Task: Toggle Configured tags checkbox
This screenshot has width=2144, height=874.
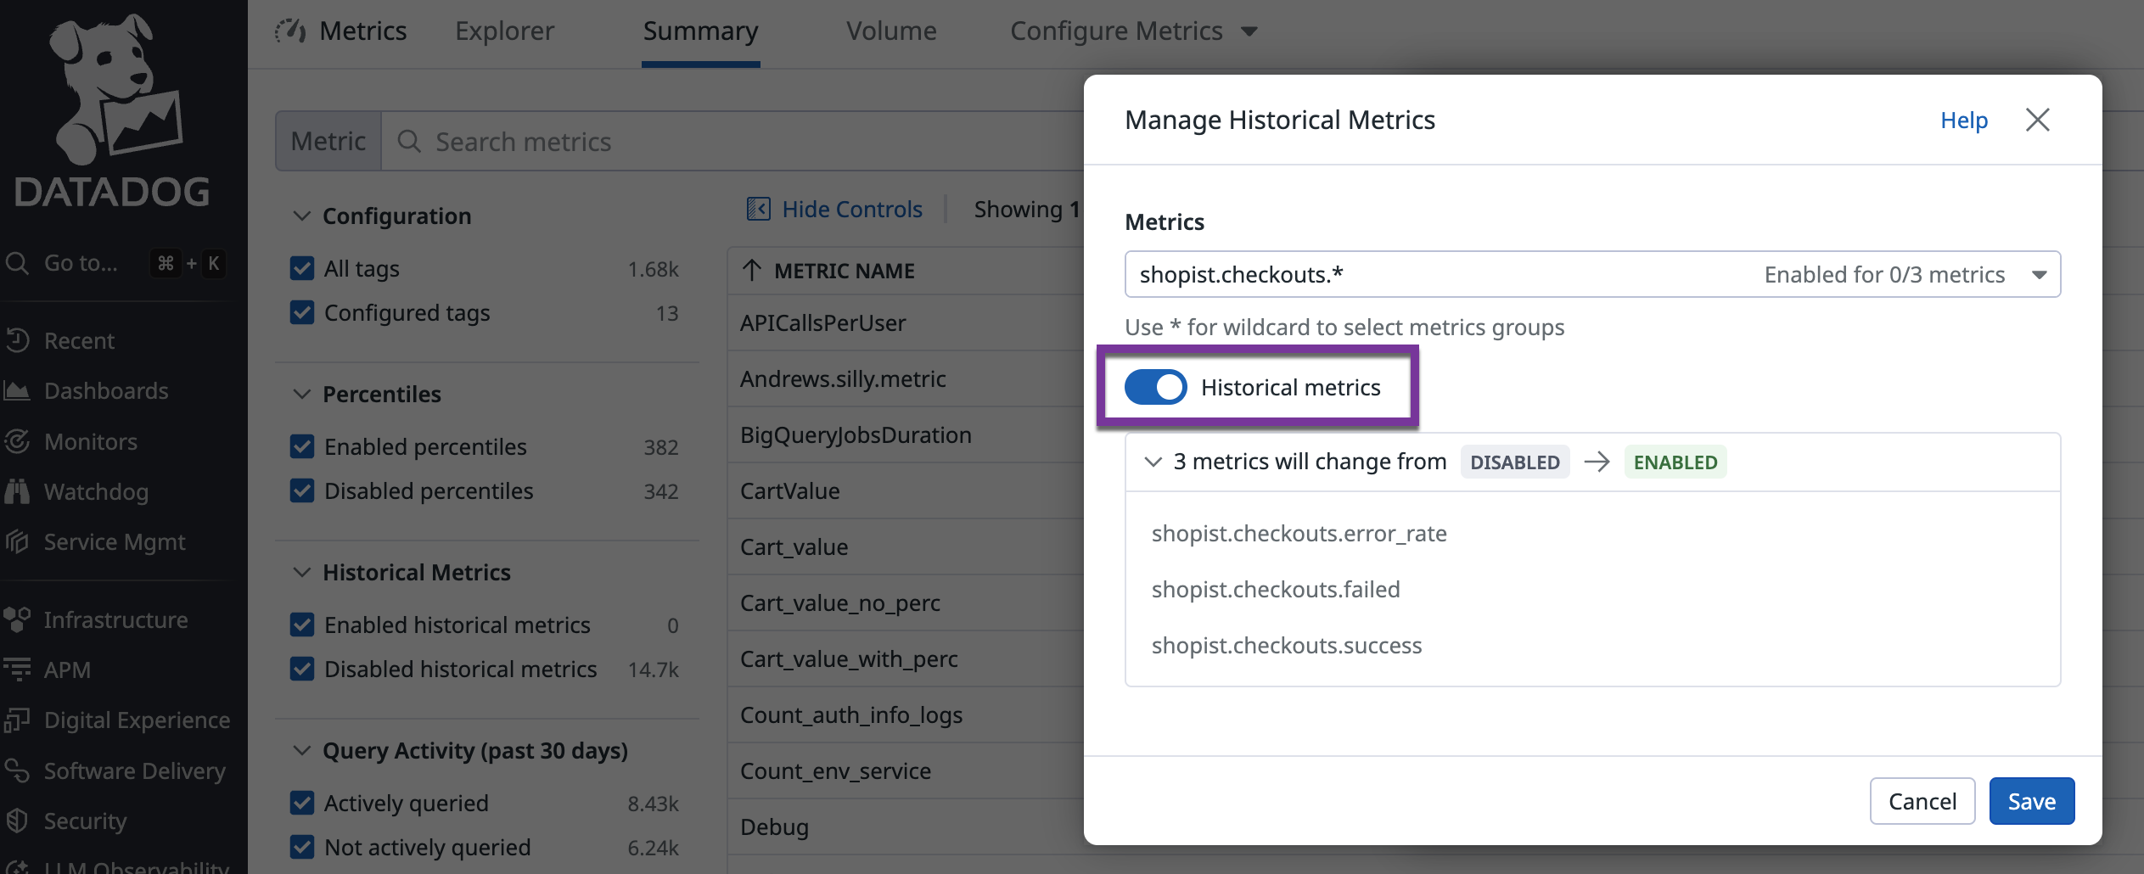Action: 302,312
